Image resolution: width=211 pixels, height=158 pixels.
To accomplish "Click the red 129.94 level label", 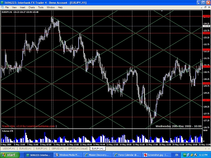I will (206, 84).
